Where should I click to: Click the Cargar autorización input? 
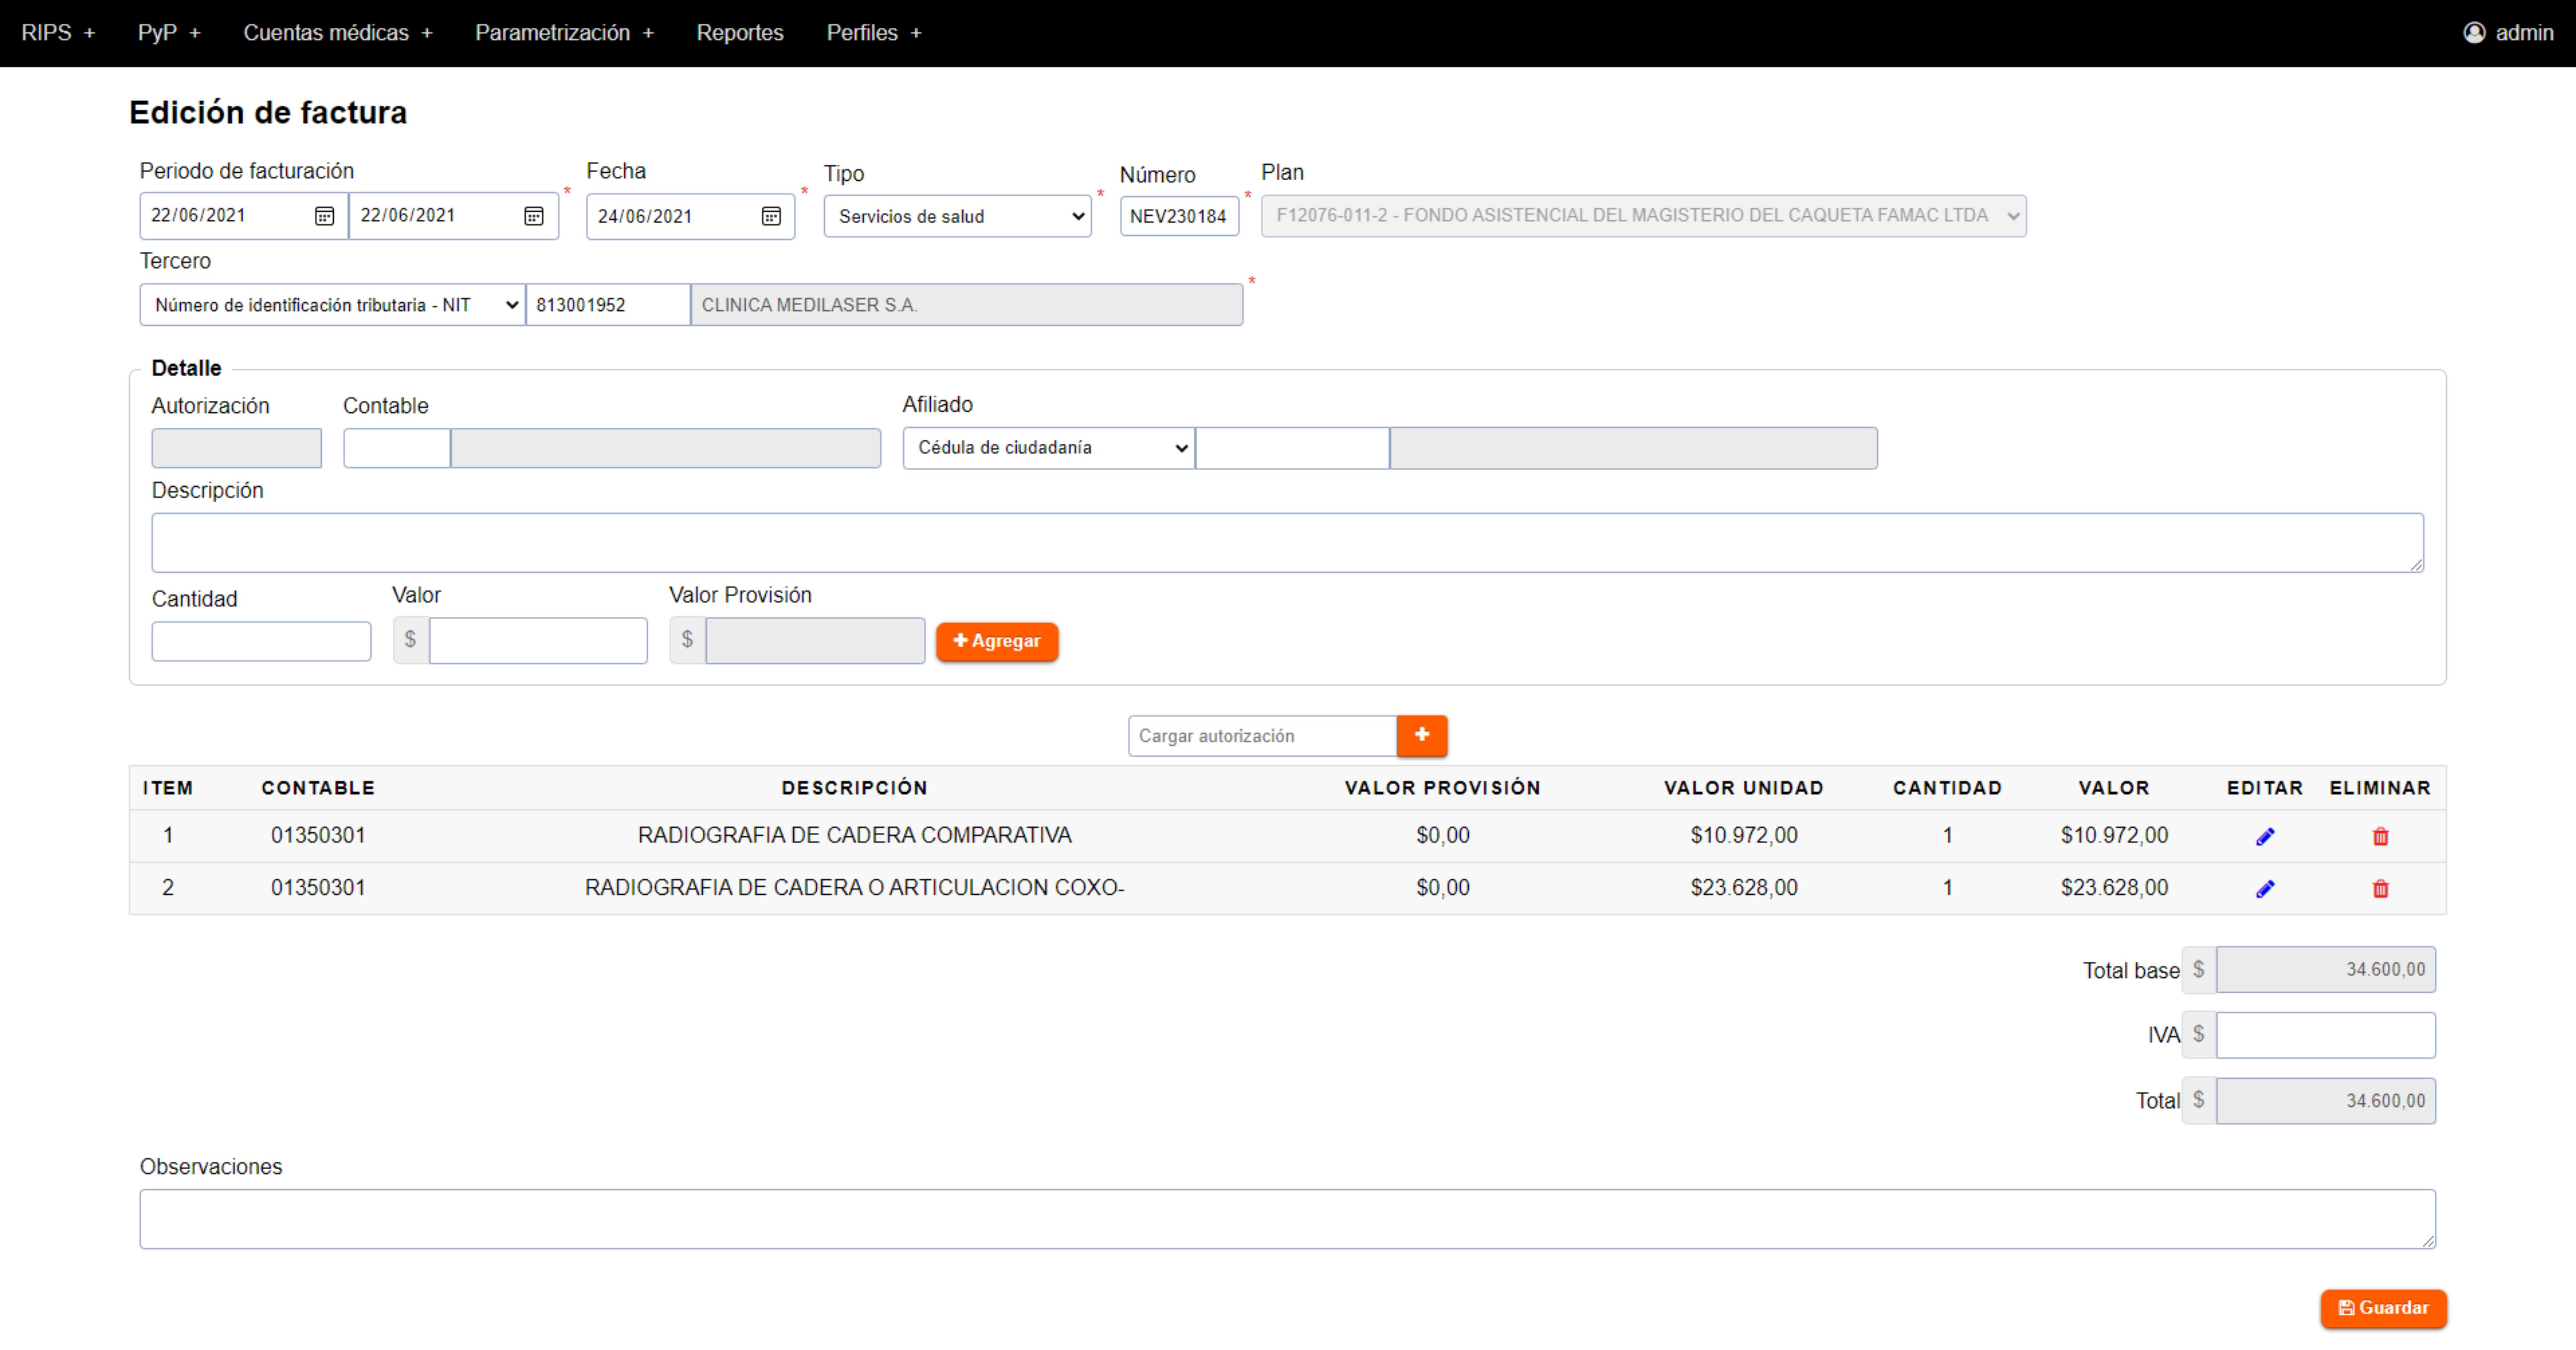(1262, 736)
